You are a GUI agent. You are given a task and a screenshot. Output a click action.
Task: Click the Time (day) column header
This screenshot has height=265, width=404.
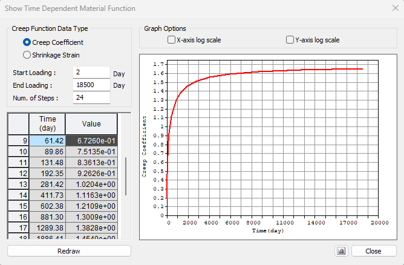pyautogui.click(x=47, y=124)
